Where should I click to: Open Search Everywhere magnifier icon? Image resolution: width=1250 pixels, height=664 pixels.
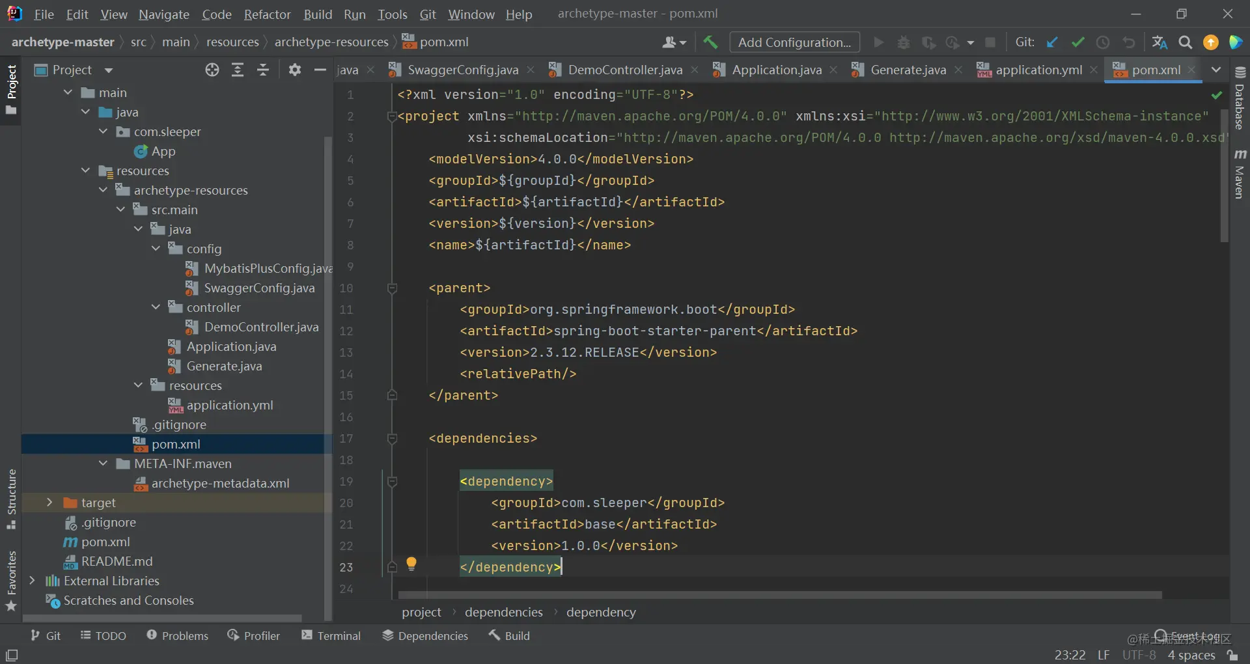pos(1186,42)
